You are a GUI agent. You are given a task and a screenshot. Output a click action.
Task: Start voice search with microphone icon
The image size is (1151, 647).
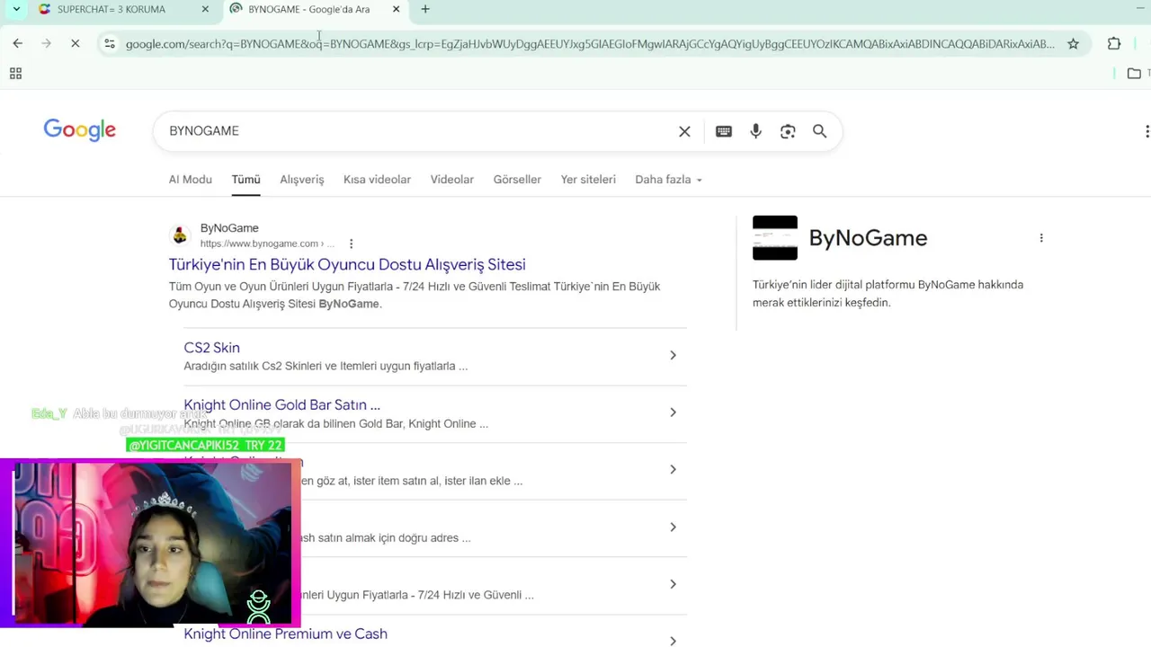(755, 131)
